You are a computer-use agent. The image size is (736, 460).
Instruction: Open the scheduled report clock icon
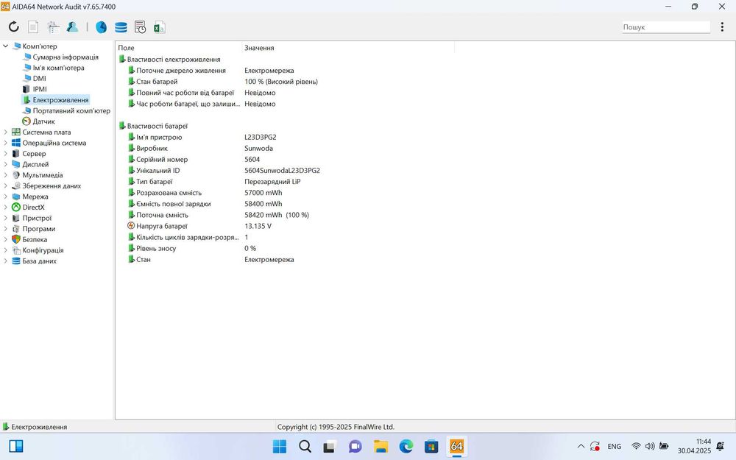coord(140,27)
